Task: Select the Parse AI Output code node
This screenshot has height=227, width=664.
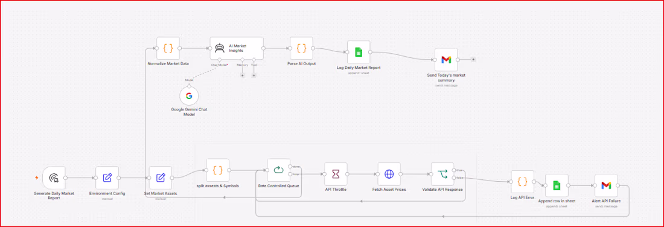Action: pyautogui.click(x=301, y=48)
